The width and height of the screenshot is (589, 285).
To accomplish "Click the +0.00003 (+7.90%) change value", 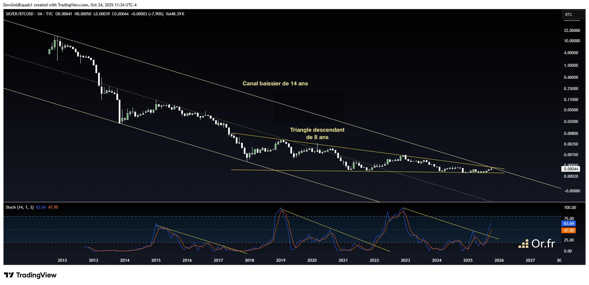I will tap(147, 14).
